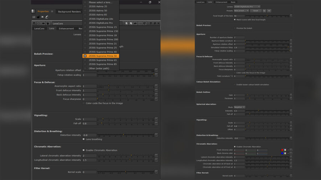Screen dimensions: 321x180
Task: Open animation menu for Kernel scale, left panel
Action: pos(157,172)
